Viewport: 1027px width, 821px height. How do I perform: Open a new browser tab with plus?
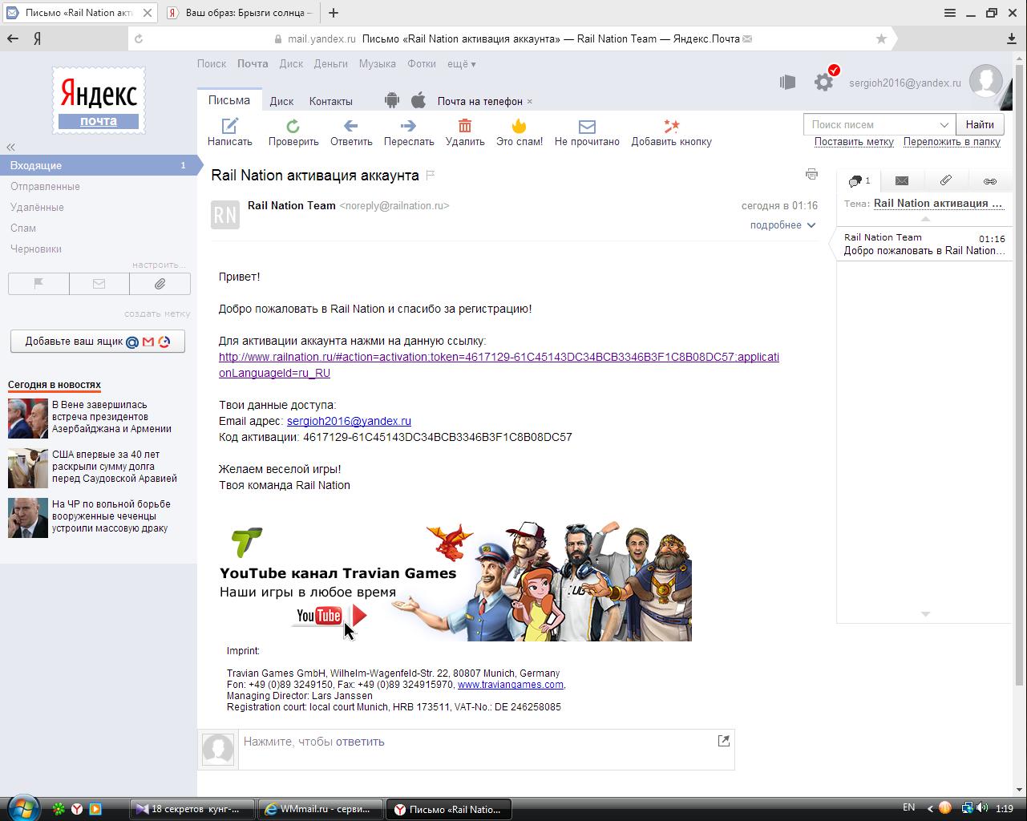[x=334, y=13]
